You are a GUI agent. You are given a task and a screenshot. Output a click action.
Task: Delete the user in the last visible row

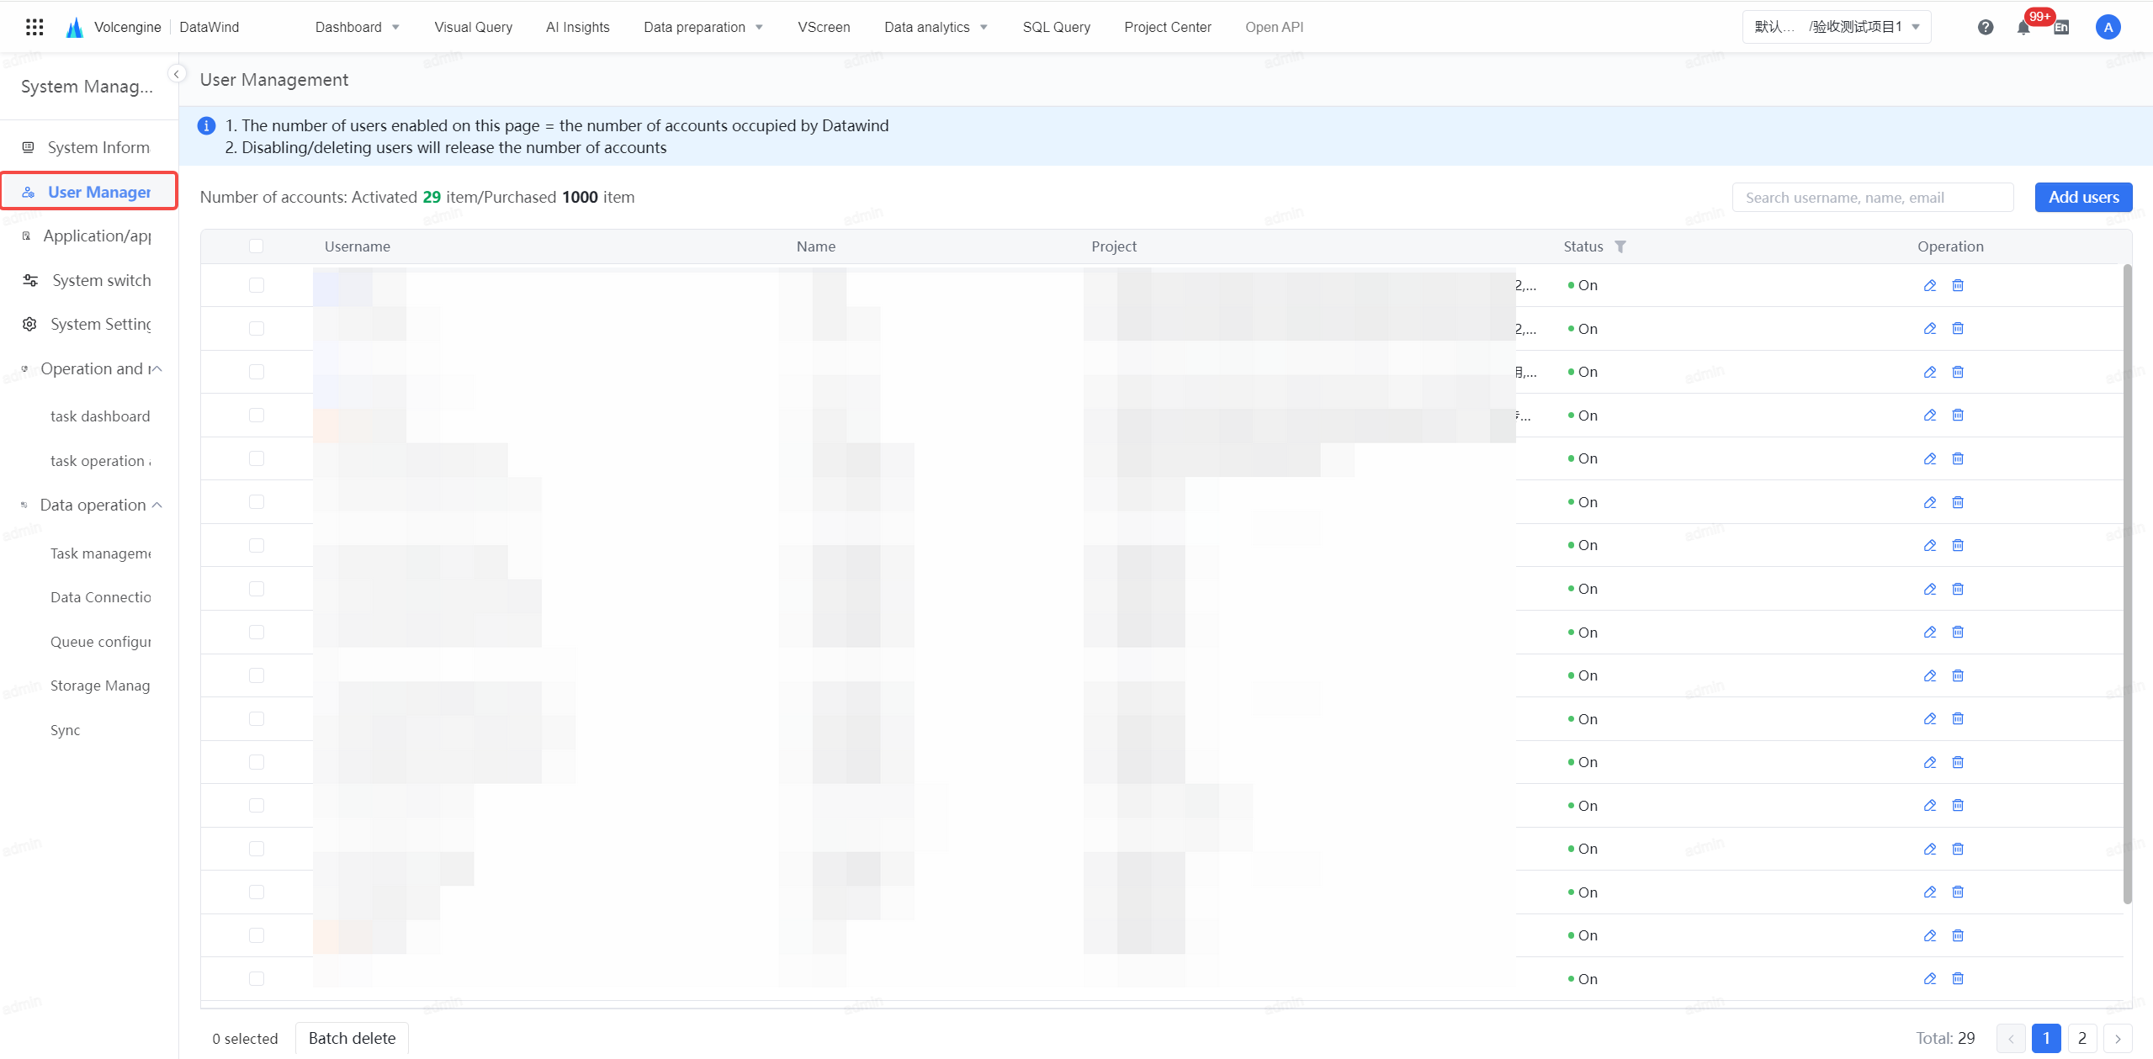[1958, 978]
